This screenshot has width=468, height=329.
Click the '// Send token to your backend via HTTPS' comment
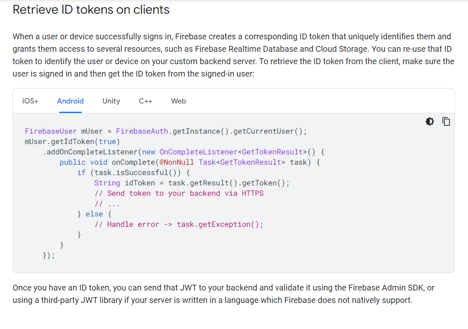tap(179, 193)
